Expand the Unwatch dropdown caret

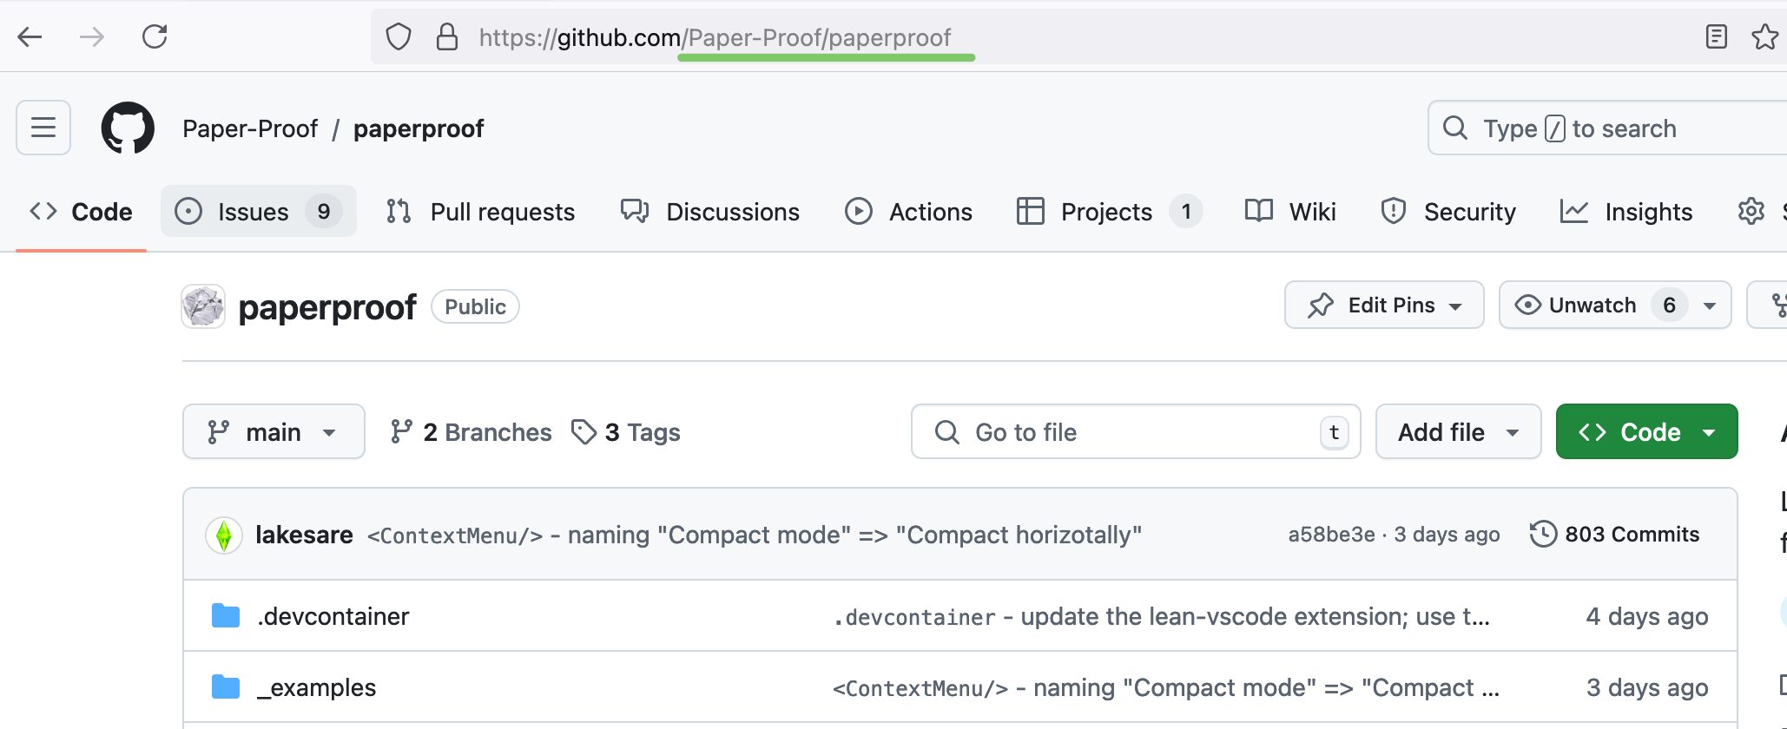pyautogui.click(x=1710, y=305)
